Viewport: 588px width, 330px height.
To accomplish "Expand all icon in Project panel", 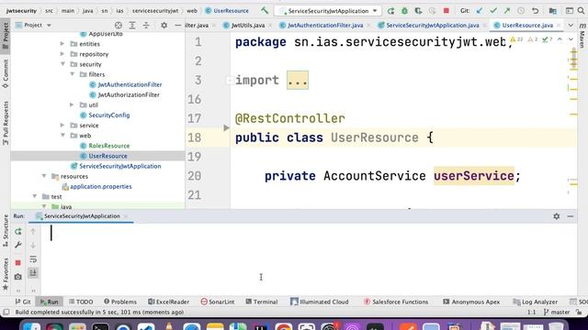I will click(132, 25).
